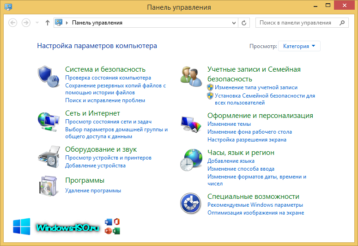Viewport: 358px width, 246px height.
Task: Open Программы category
Action: (85, 180)
